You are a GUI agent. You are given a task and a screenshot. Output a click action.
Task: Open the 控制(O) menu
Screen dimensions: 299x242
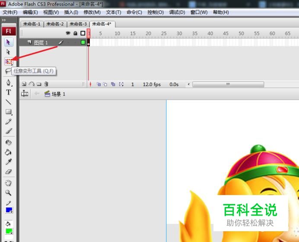156,12
